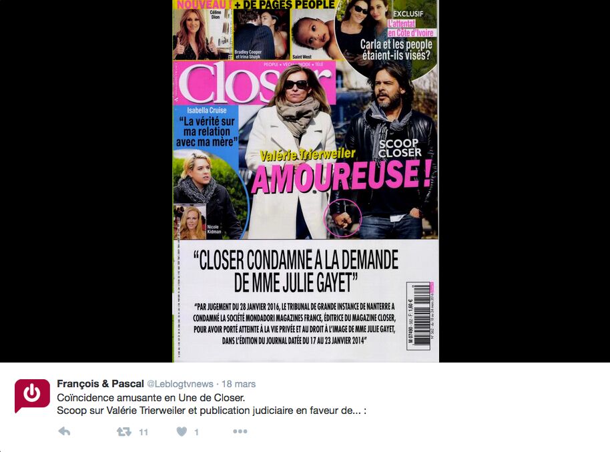Open the tweet via the 18 mars timestamp
The height and width of the screenshot is (452, 610).
[x=238, y=385]
